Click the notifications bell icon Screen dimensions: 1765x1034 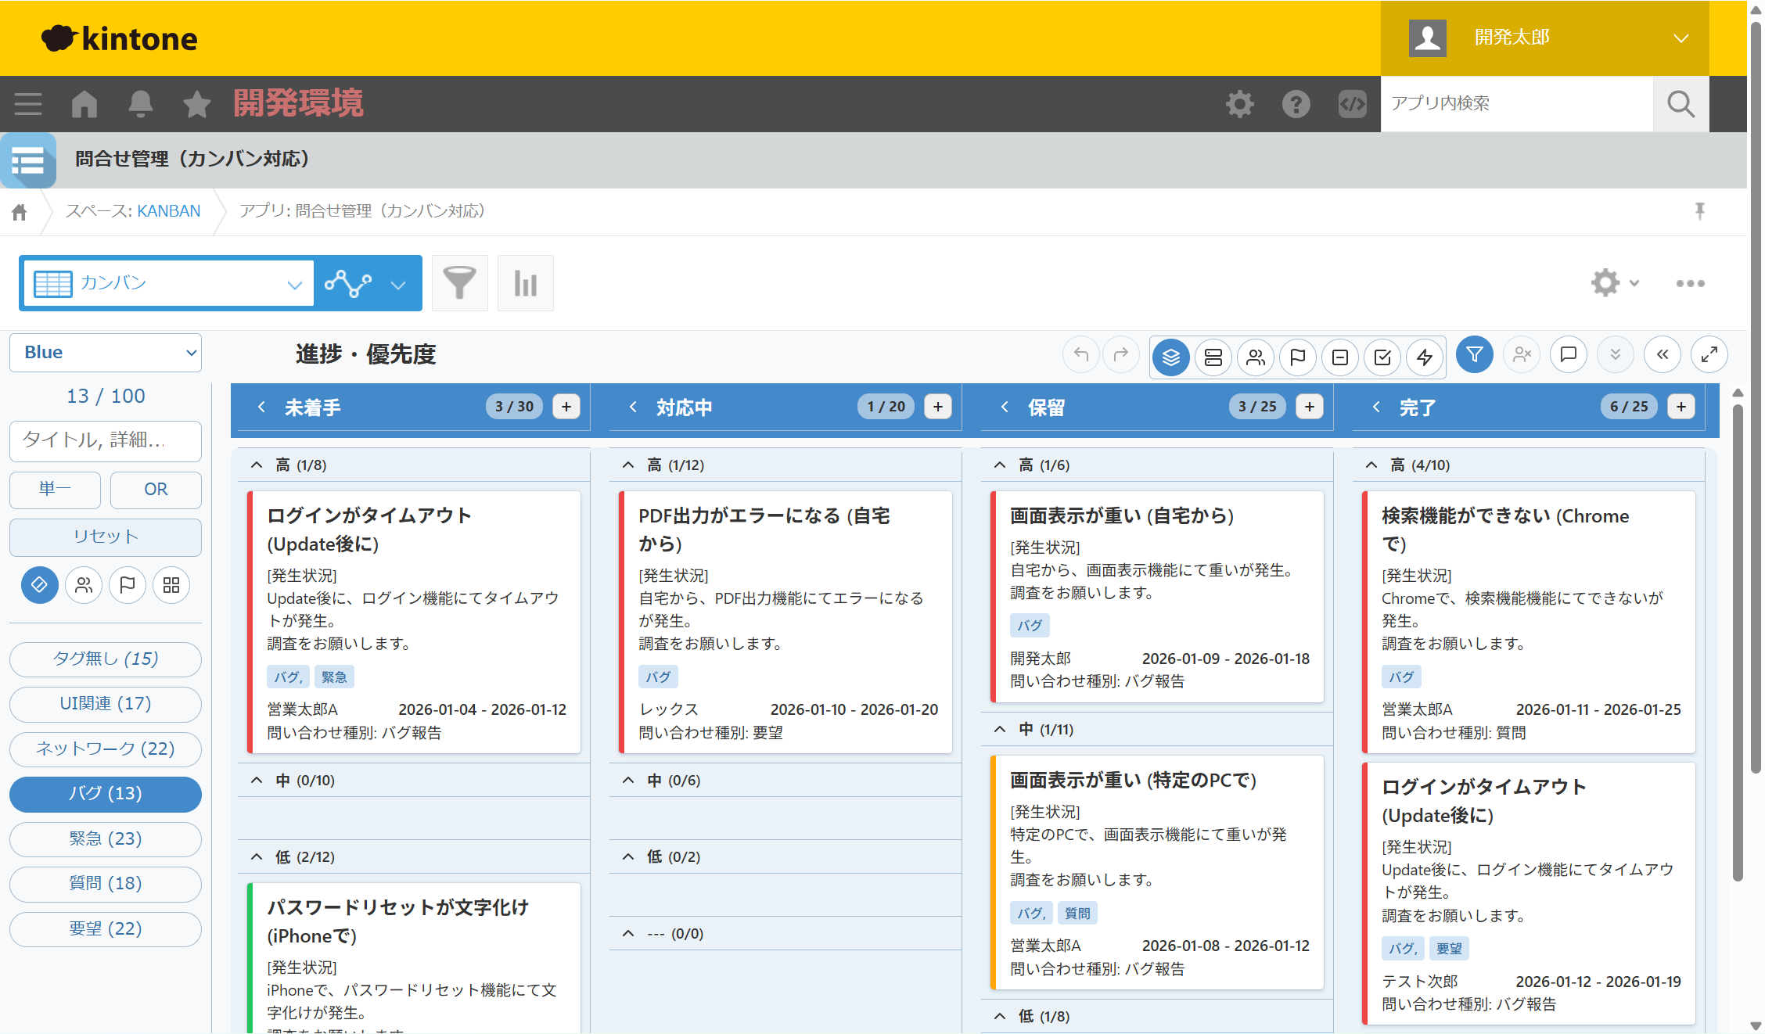click(140, 104)
